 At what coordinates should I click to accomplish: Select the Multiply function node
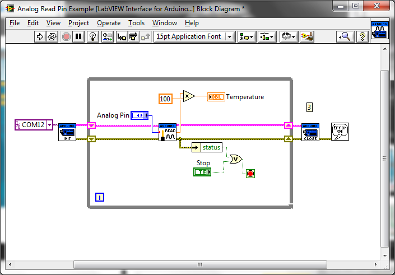[189, 96]
